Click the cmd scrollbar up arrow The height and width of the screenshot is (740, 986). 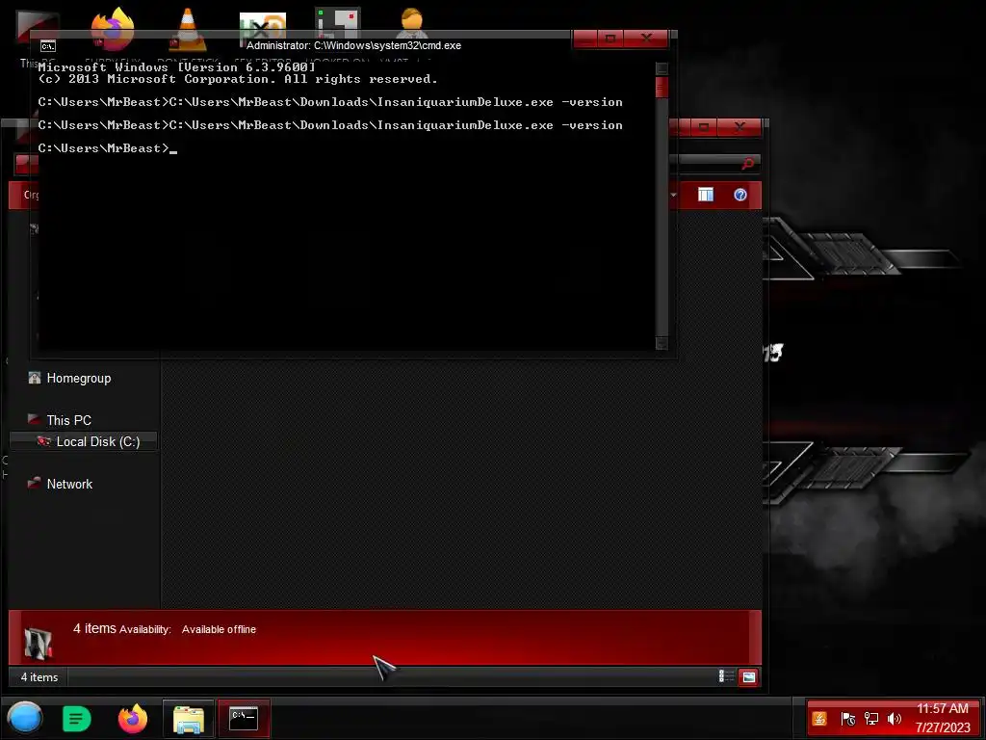coord(662,68)
